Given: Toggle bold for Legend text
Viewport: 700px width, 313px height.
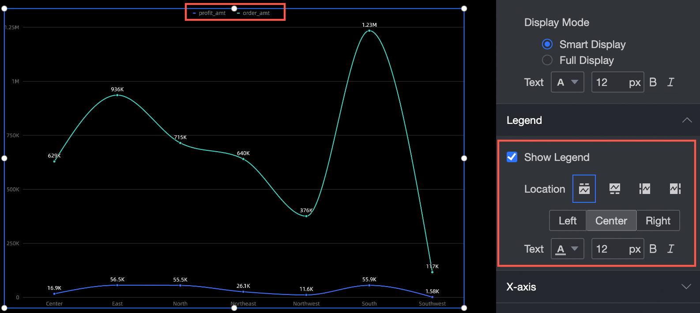Looking at the screenshot, I should pyautogui.click(x=653, y=249).
